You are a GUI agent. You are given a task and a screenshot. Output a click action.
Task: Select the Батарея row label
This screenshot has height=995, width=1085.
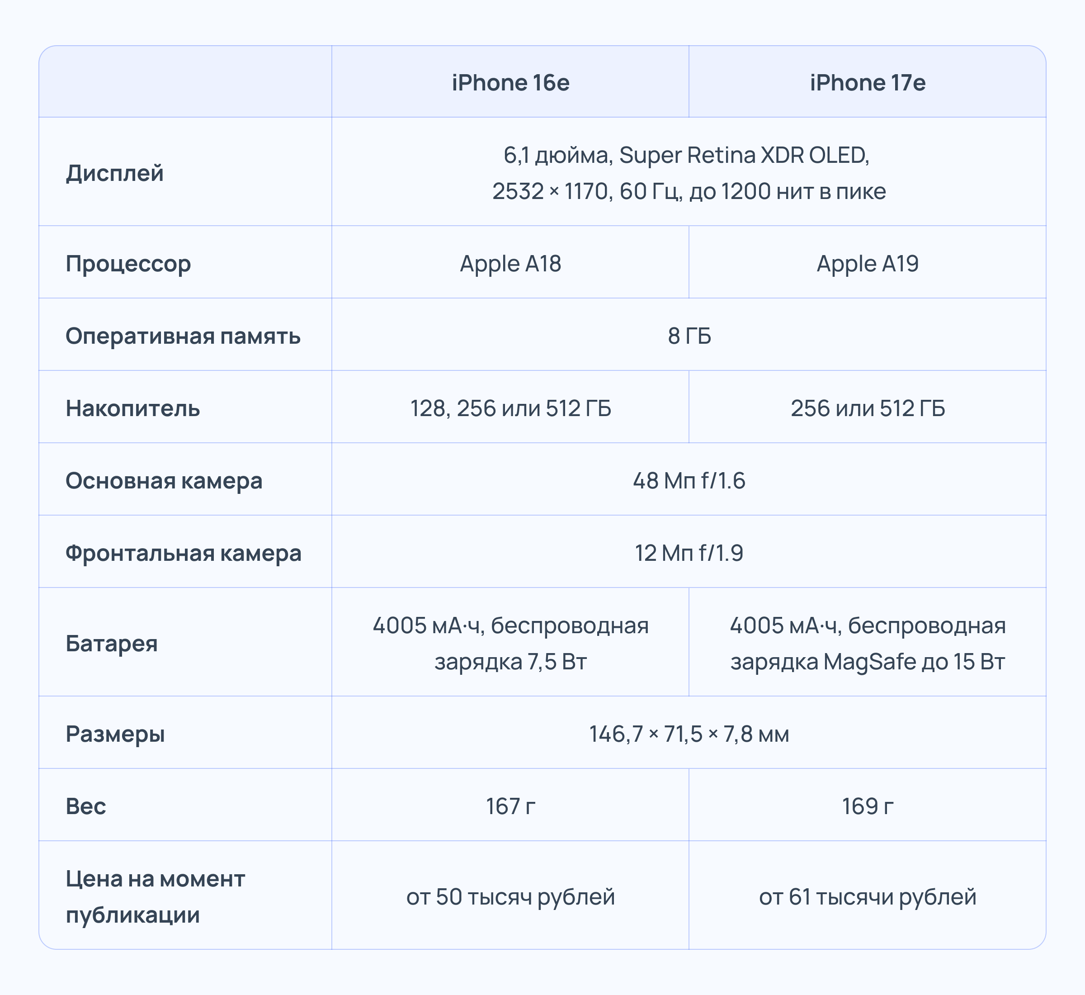coord(112,644)
